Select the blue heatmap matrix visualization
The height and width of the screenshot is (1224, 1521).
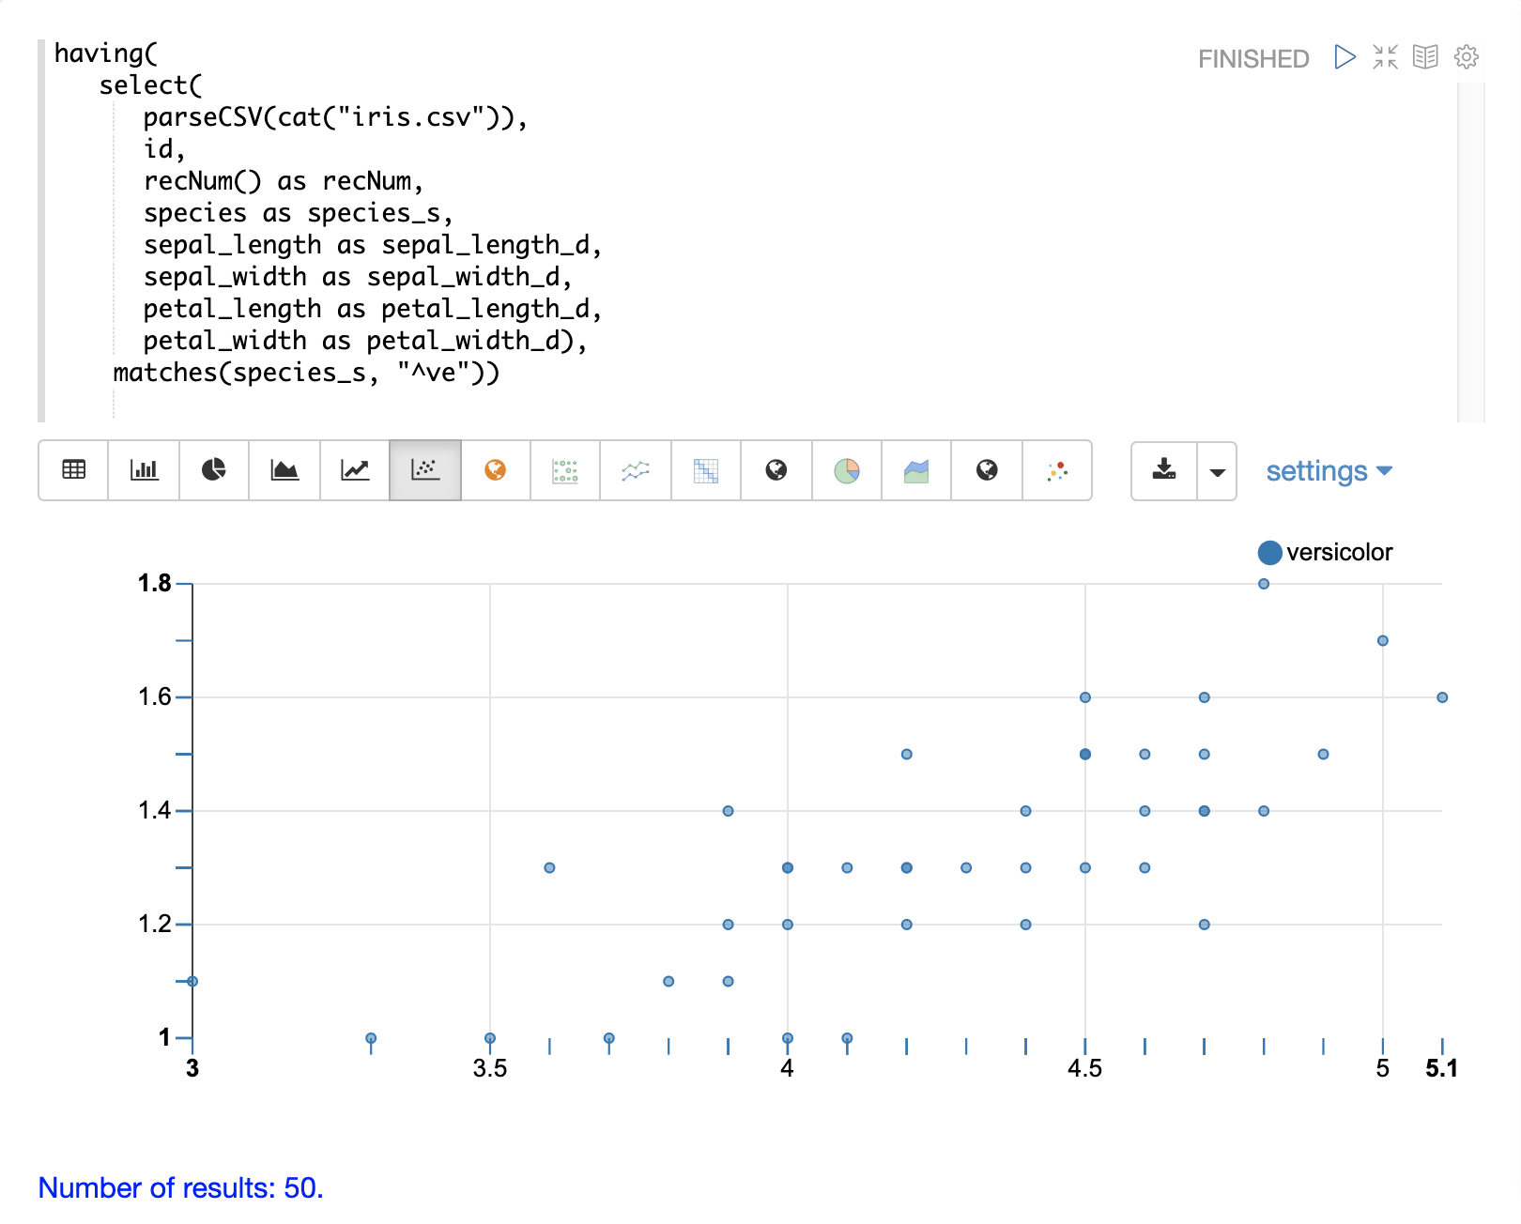click(706, 470)
